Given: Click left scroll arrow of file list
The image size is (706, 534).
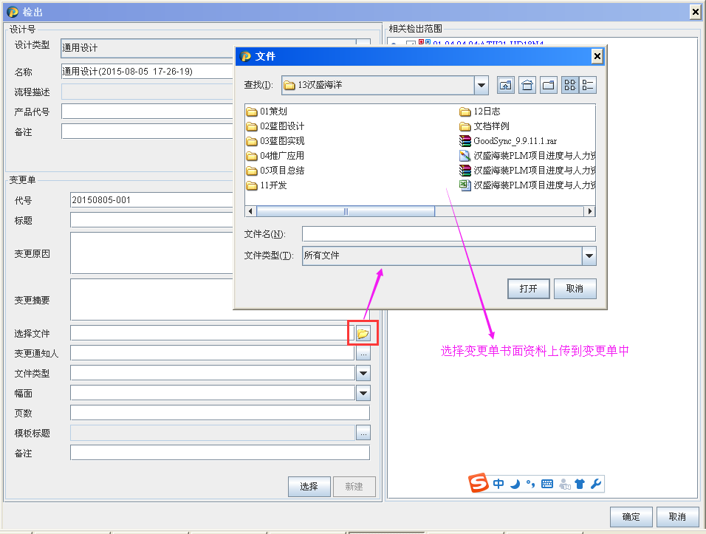Looking at the screenshot, I should click(x=250, y=211).
